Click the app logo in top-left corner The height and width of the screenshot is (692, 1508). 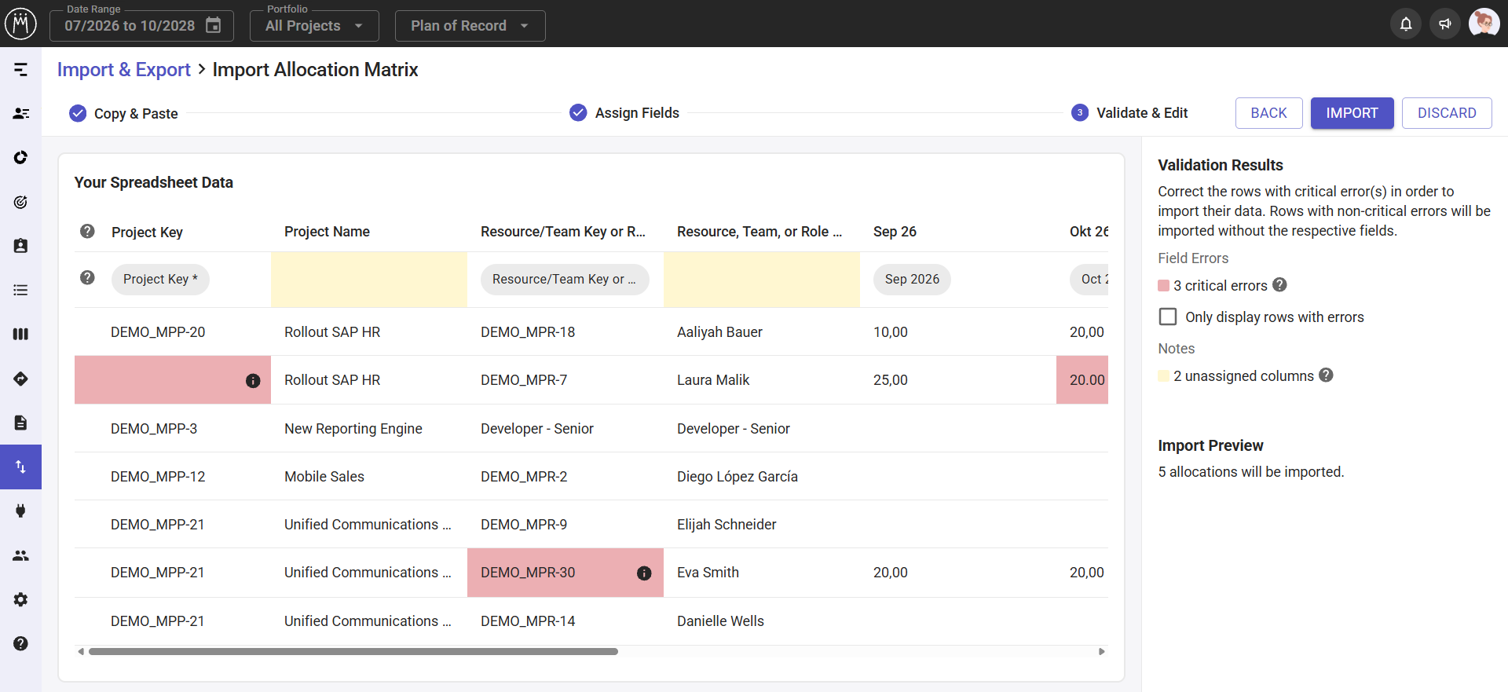pos(20,24)
